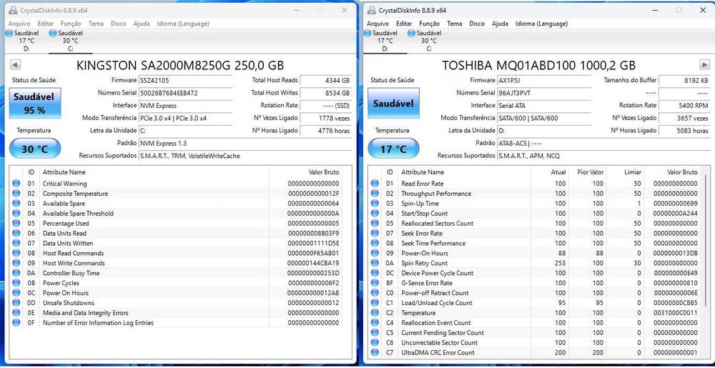
Task: Select the Uncorrectable Sector Count row
Action: pos(536,342)
